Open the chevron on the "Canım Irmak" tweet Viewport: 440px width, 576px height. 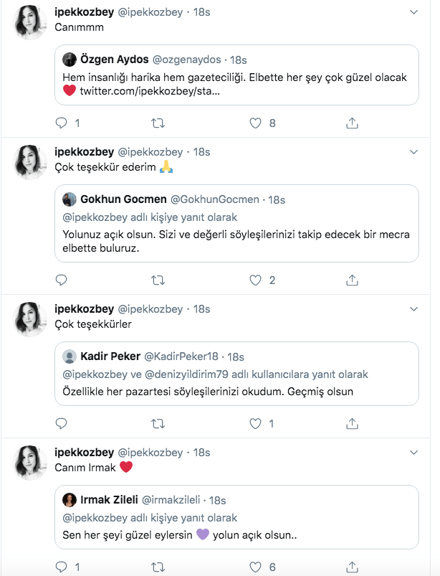412,452
